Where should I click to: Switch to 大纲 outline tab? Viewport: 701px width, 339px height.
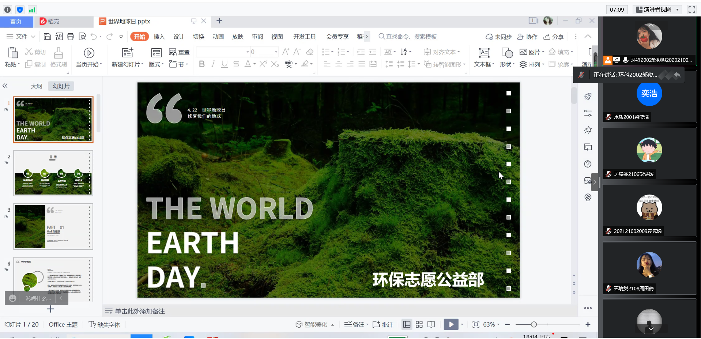37,86
